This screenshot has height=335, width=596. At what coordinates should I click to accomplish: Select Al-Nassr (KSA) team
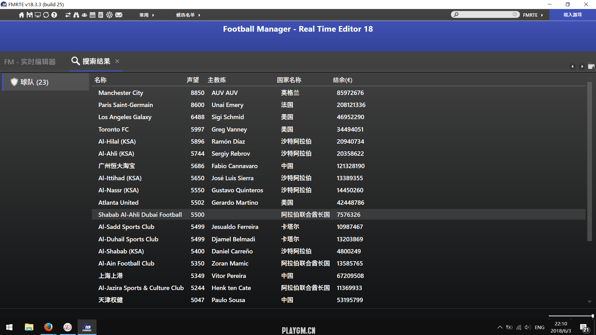point(118,190)
